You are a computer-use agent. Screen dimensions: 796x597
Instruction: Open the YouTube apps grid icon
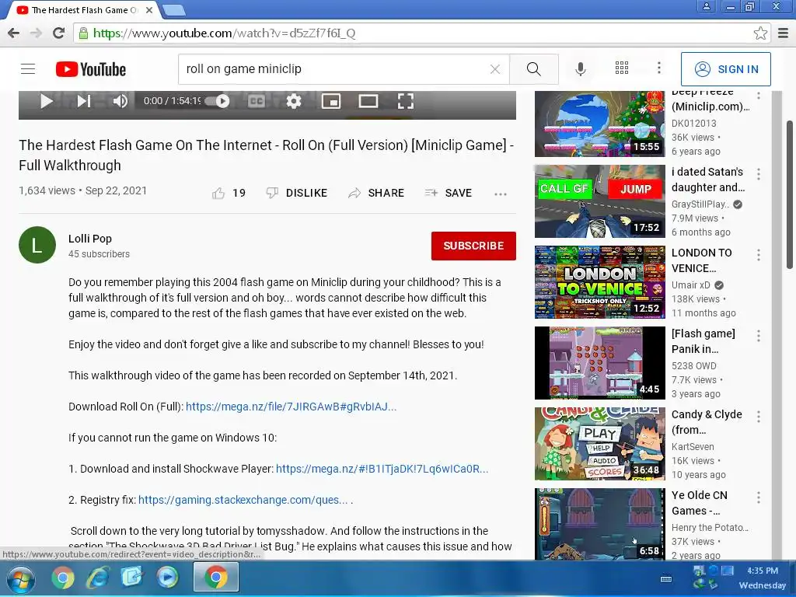pyautogui.click(x=622, y=68)
